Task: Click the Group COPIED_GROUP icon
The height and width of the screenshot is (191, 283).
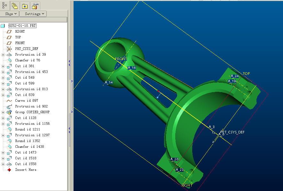Action: click(9, 112)
